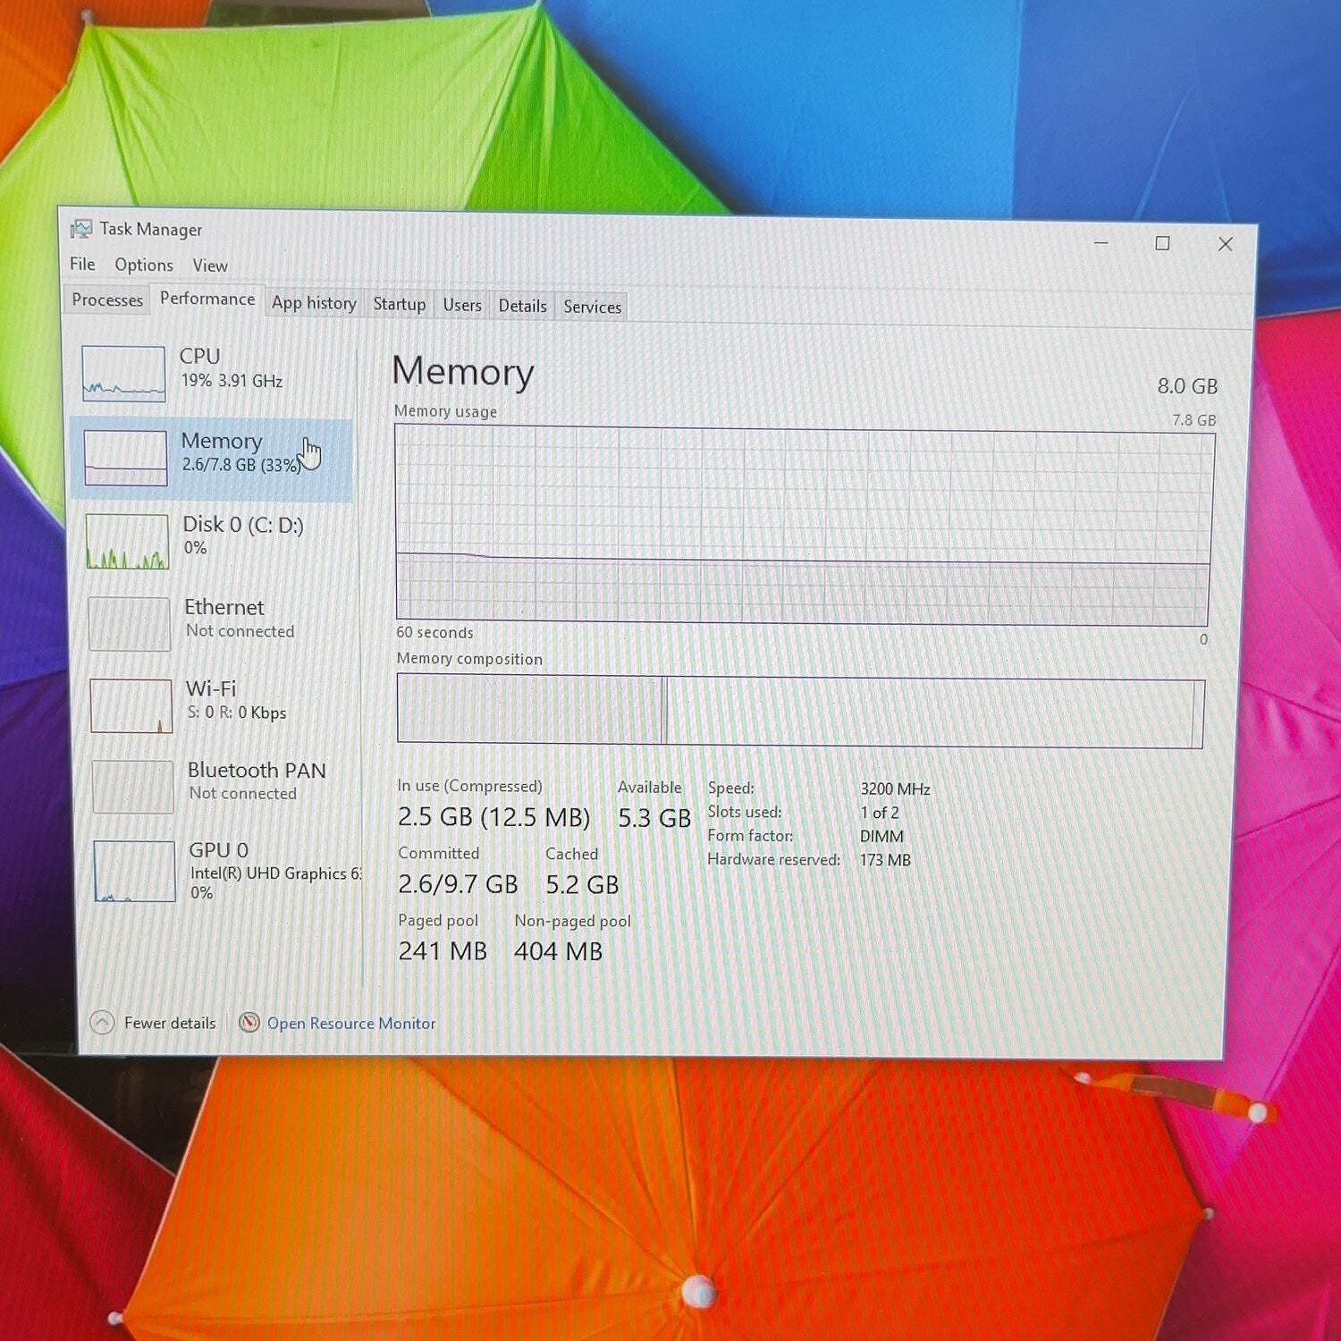Click the Ethernet label in sidebar

point(224,607)
